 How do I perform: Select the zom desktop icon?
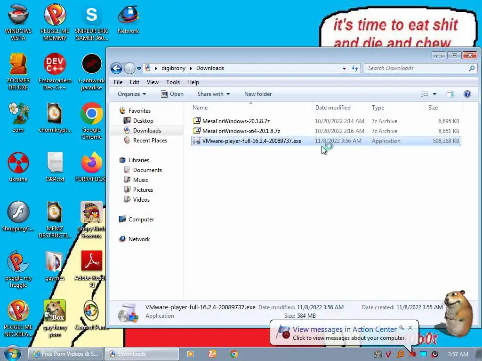tap(18, 118)
